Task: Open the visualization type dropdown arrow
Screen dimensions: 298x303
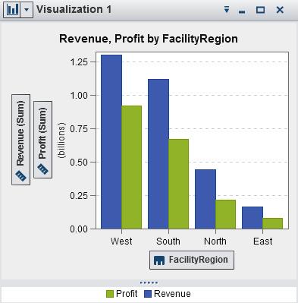Action: point(27,10)
